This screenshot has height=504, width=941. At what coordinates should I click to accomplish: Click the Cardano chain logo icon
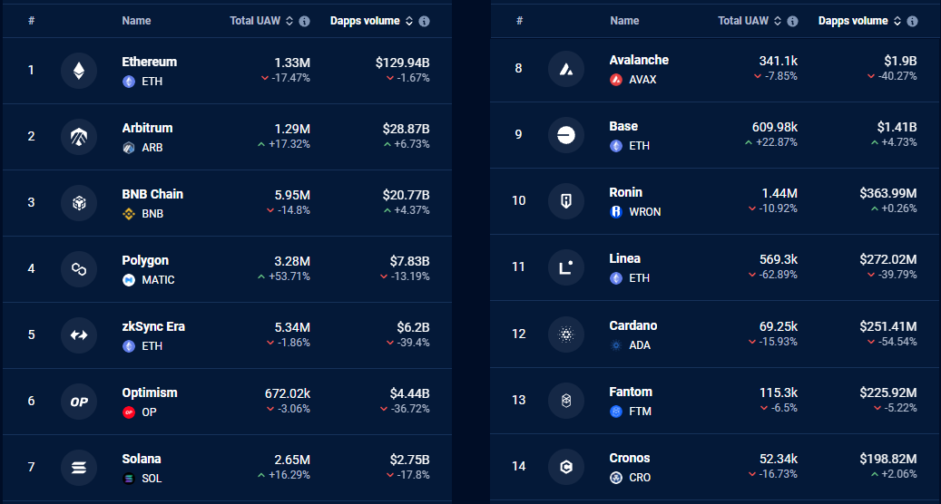566,334
